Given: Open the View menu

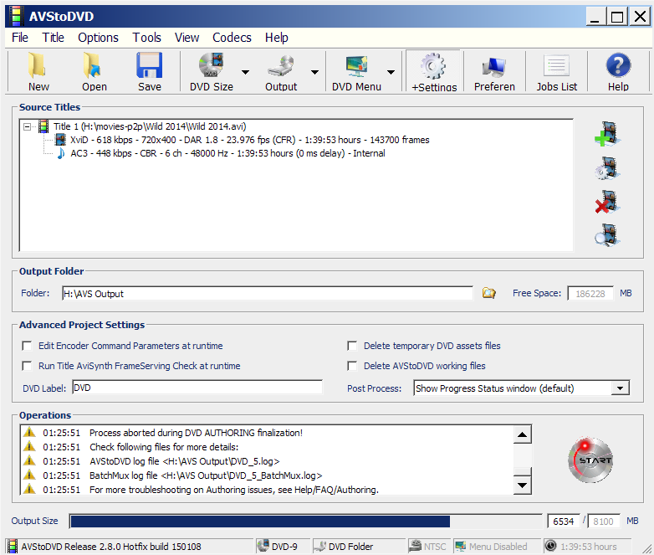Looking at the screenshot, I should point(186,38).
